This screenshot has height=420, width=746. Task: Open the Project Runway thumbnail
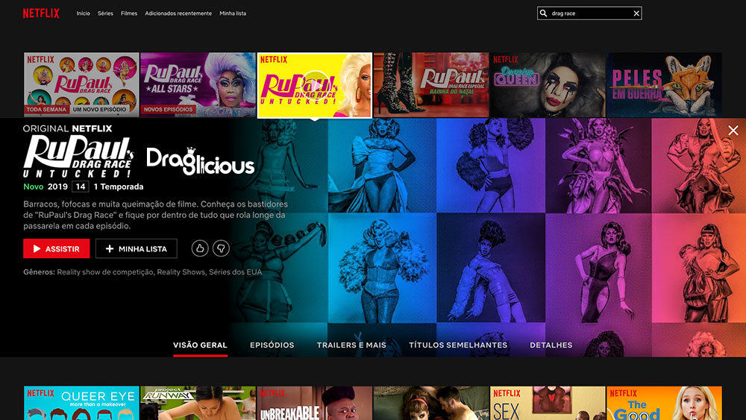click(198, 403)
